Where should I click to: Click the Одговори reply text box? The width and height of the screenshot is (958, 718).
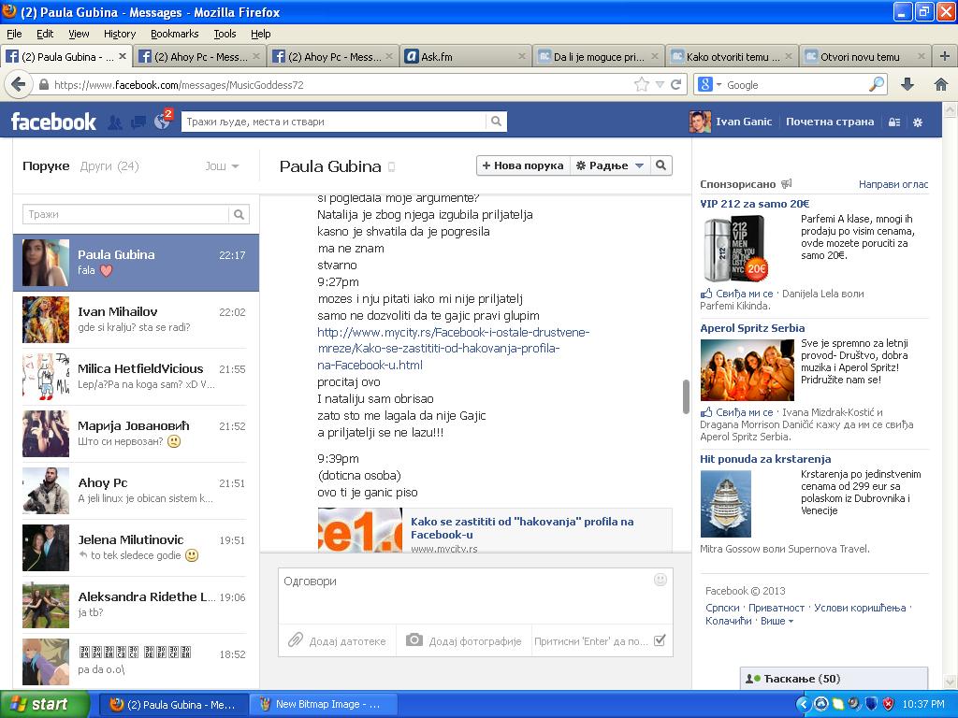click(x=475, y=596)
